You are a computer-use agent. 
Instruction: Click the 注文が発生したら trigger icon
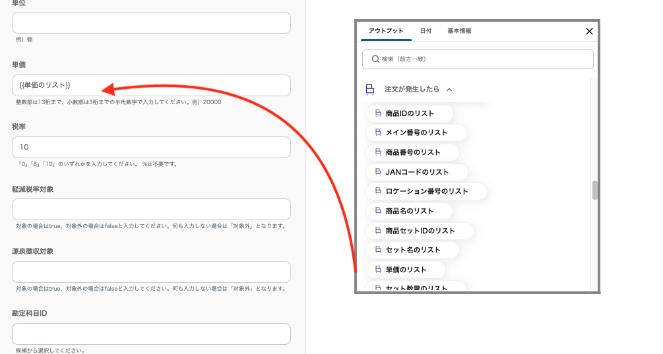[370, 89]
